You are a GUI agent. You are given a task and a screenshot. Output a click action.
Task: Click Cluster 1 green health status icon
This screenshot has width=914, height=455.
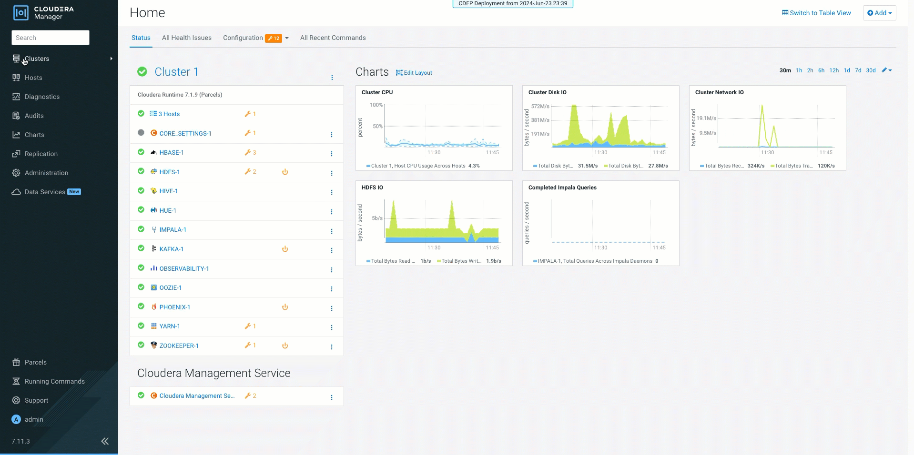[142, 72]
